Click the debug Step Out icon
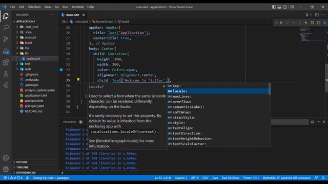This screenshot has width=328, height=184. click(x=300, y=22)
